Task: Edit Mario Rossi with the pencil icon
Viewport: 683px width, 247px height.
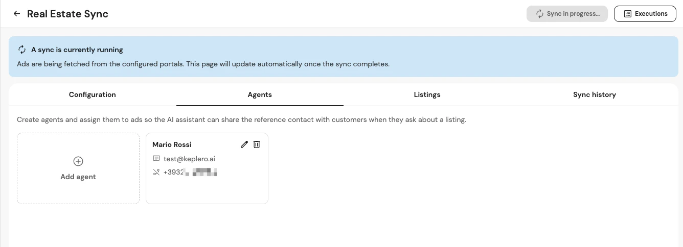Action: (x=244, y=144)
